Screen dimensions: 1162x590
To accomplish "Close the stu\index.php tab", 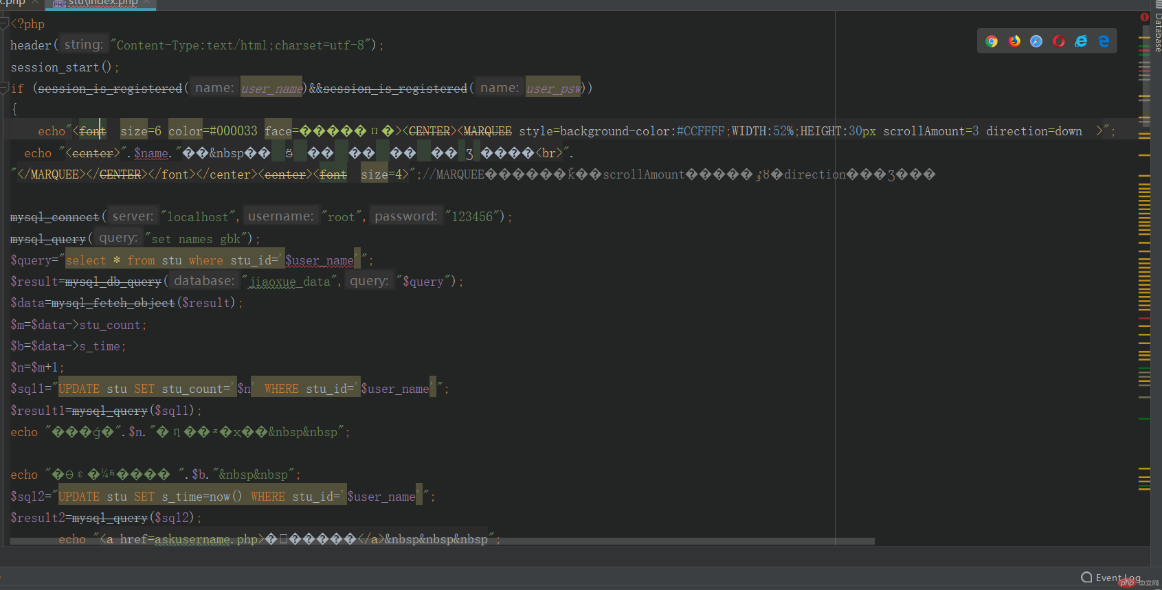I will point(147,3).
